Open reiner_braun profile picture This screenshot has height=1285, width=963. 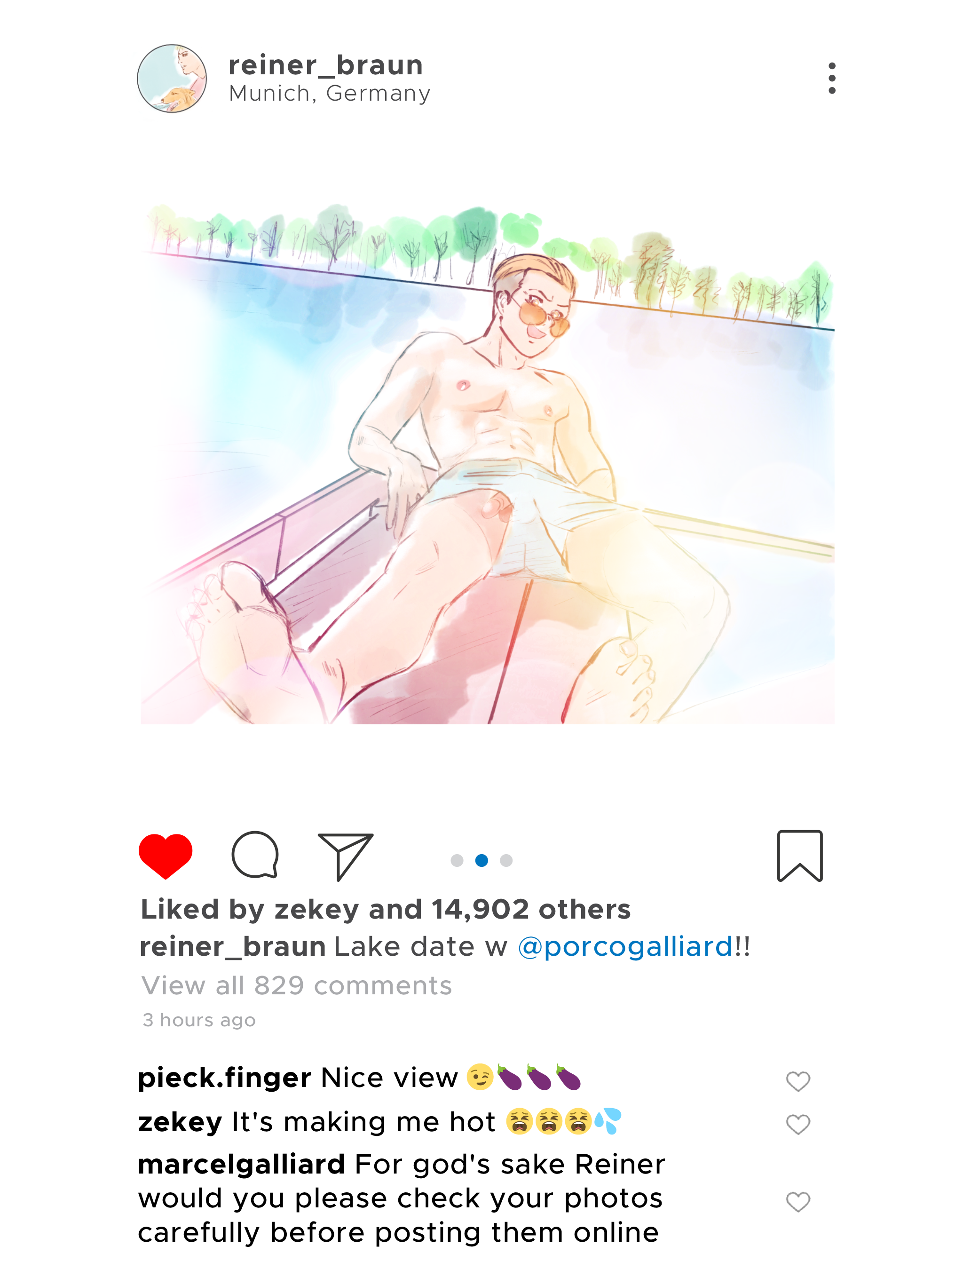171,79
